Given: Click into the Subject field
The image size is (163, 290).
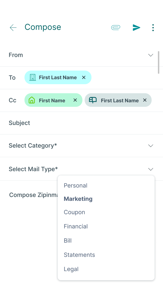Looking at the screenshot, I should 81,123.
